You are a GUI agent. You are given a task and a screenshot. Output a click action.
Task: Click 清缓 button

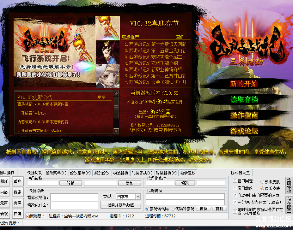coord(4,214)
